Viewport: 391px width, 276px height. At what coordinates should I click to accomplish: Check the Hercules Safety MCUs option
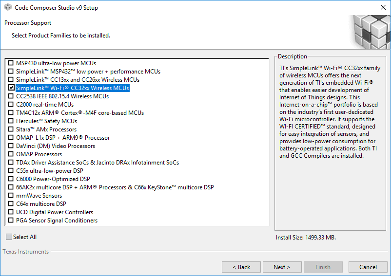[11, 121]
